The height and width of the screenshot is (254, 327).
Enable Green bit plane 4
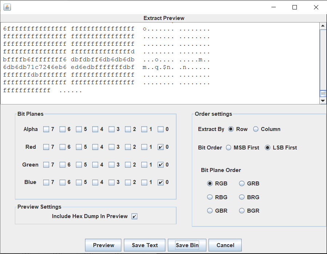click(x=95, y=165)
